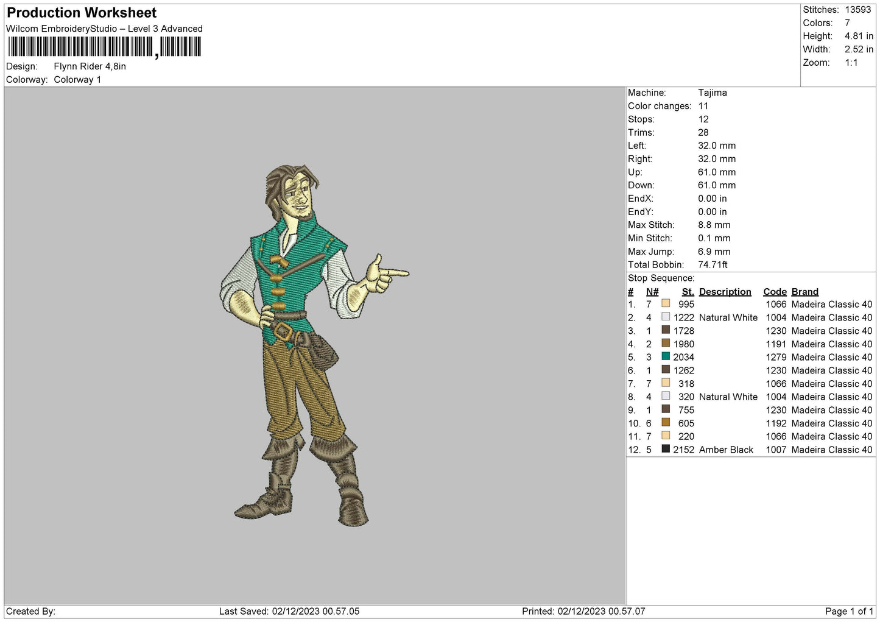Click the color swatch for stop 10
Image resolution: width=880 pixels, height=622 pixels.
(x=666, y=422)
